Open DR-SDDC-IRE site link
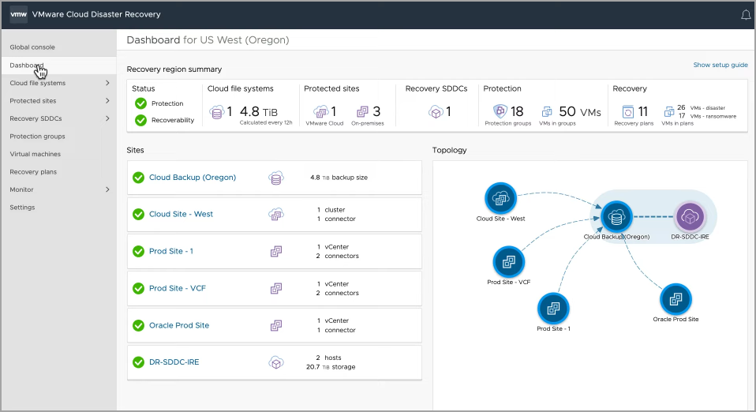This screenshot has width=756, height=412. [x=174, y=362]
